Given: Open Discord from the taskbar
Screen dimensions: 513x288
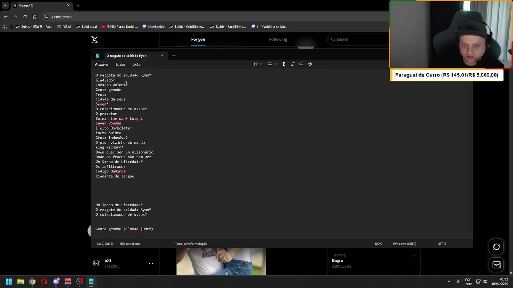Looking at the screenshot, I should point(56,282).
